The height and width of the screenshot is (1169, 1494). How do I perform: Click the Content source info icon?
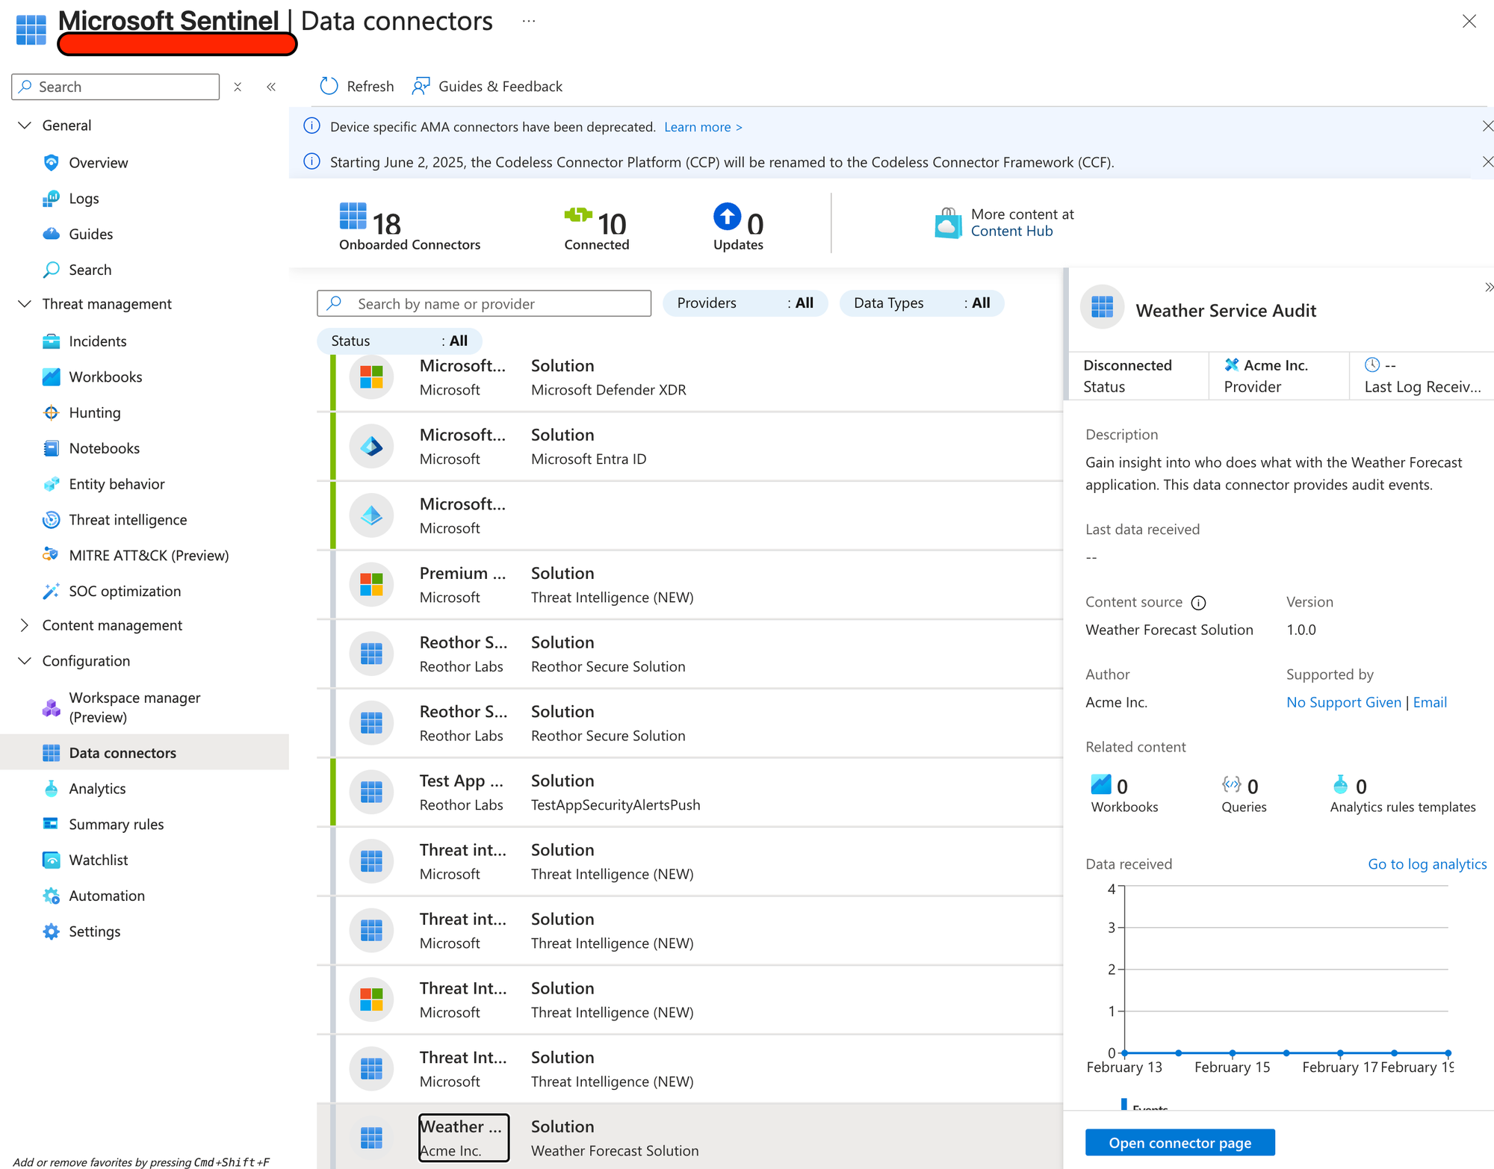click(x=1198, y=603)
